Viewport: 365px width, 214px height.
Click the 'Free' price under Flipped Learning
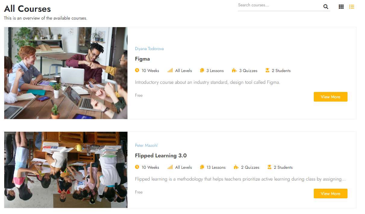(x=139, y=192)
